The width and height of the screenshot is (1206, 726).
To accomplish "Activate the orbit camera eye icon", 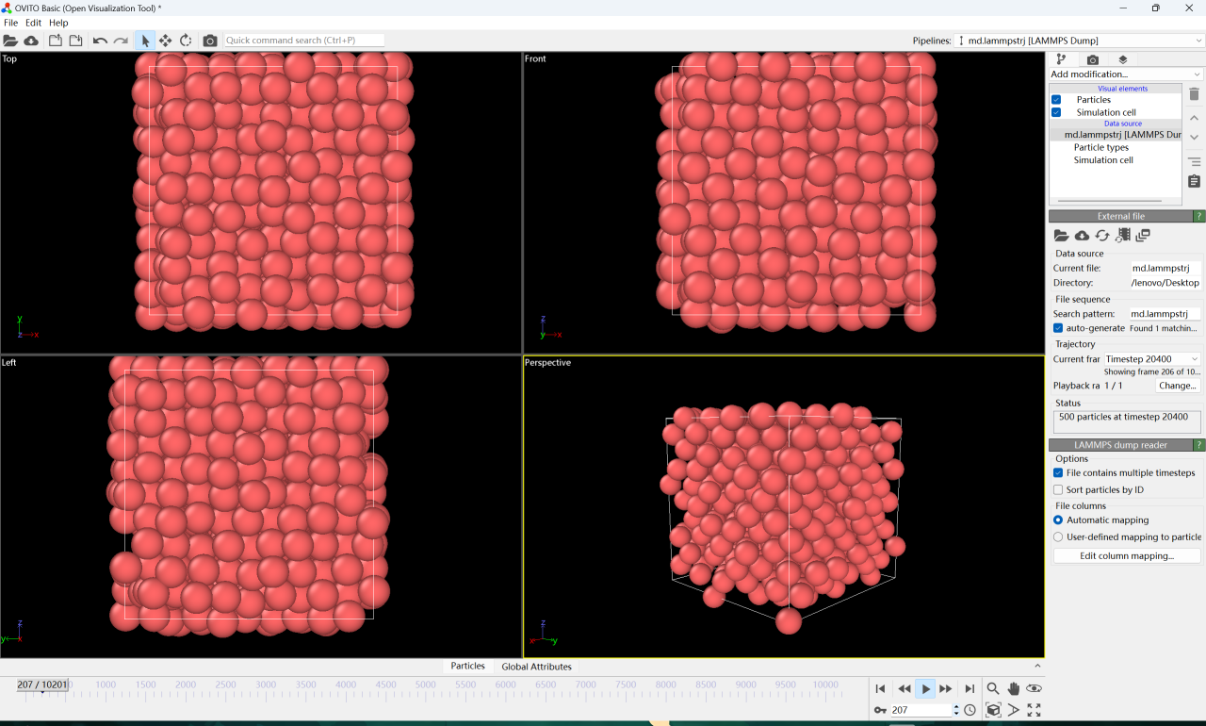I will tap(1034, 689).
